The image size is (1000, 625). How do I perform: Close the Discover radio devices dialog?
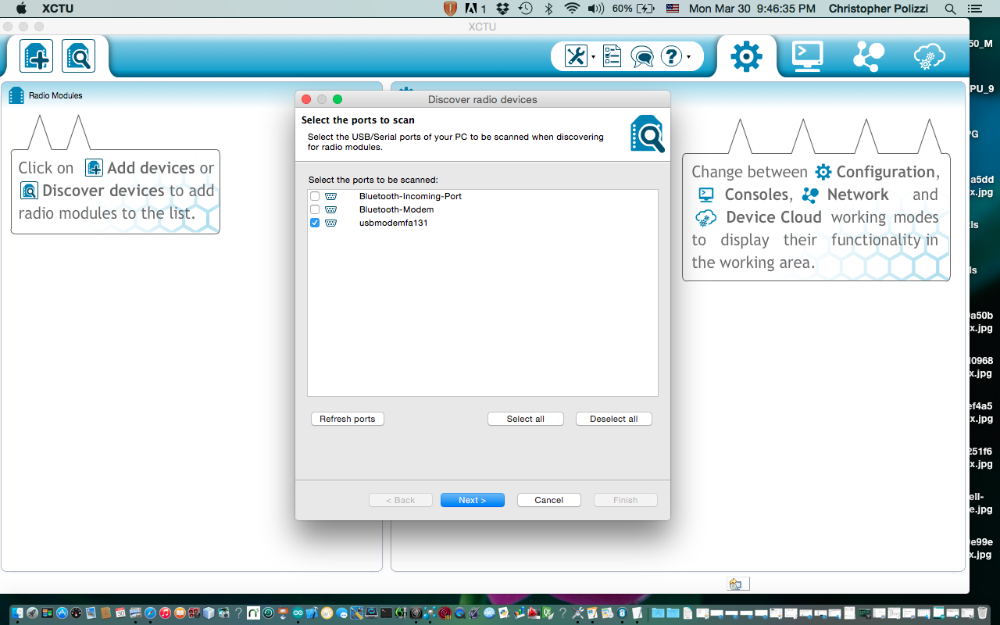coord(306,99)
